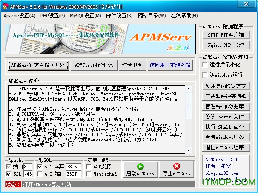Open 管理MySQL数据库 button
Image resolution: width=258 pixels, height=193 pixels.
(226, 107)
